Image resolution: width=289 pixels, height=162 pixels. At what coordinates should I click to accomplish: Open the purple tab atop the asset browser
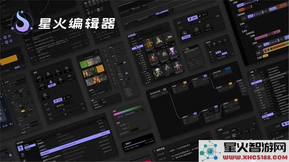[x=131, y=35]
